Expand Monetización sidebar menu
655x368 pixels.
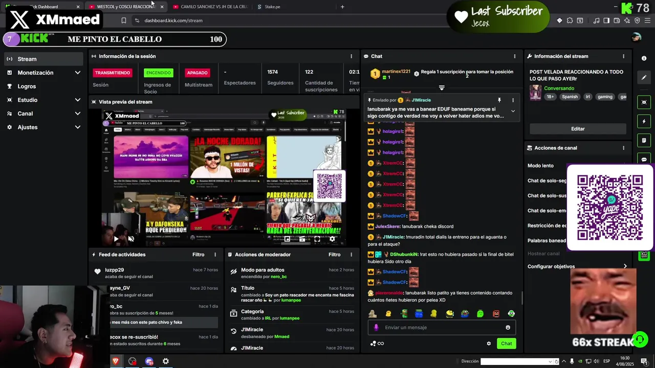tap(43, 73)
